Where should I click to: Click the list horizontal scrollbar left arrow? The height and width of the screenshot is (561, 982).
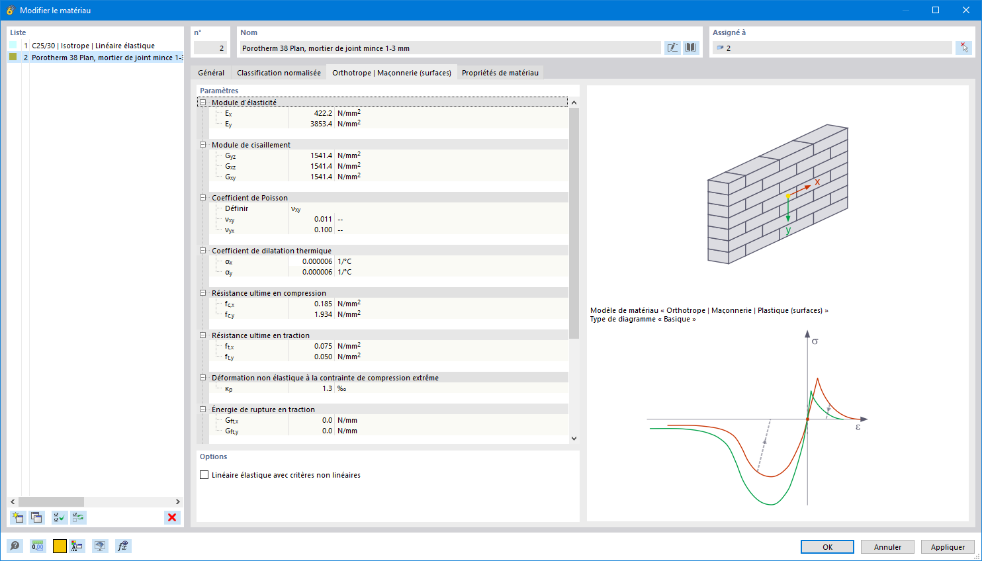coord(13,501)
